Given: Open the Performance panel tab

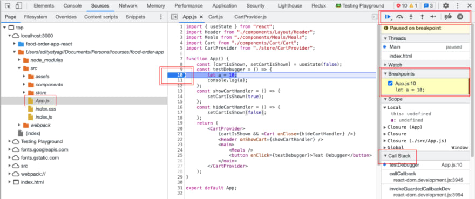Looking at the screenshot, I should [x=188, y=5].
